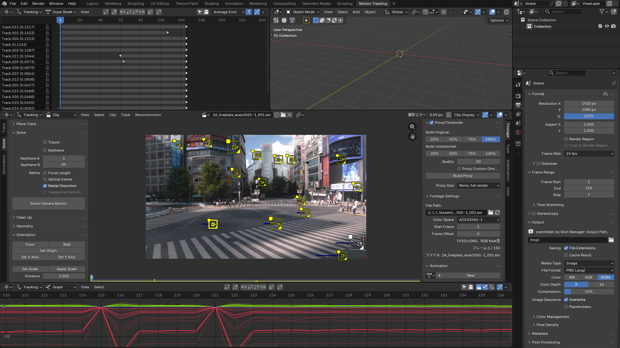Screen dimensions: 620x348
Task: Open the Color Space ACES2065-1 dropdown
Action: (479, 220)
